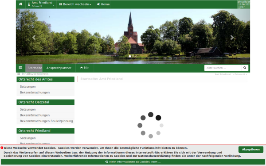Toggle the sidebar list icon
The height and width of the screenshot is (166, 266).
(20, 68)
